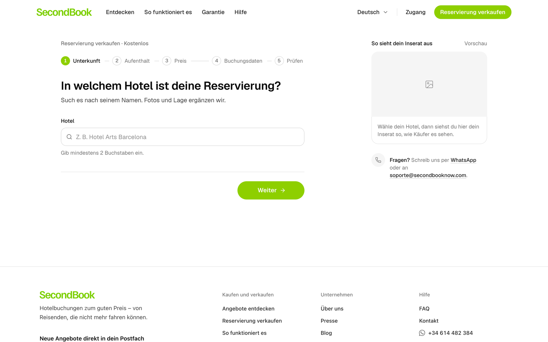Click the 'Gib mindestens 2 Buchstaben ein.' hint
The height and width of the screenshot is (342, 548).
tap(102, 153)
